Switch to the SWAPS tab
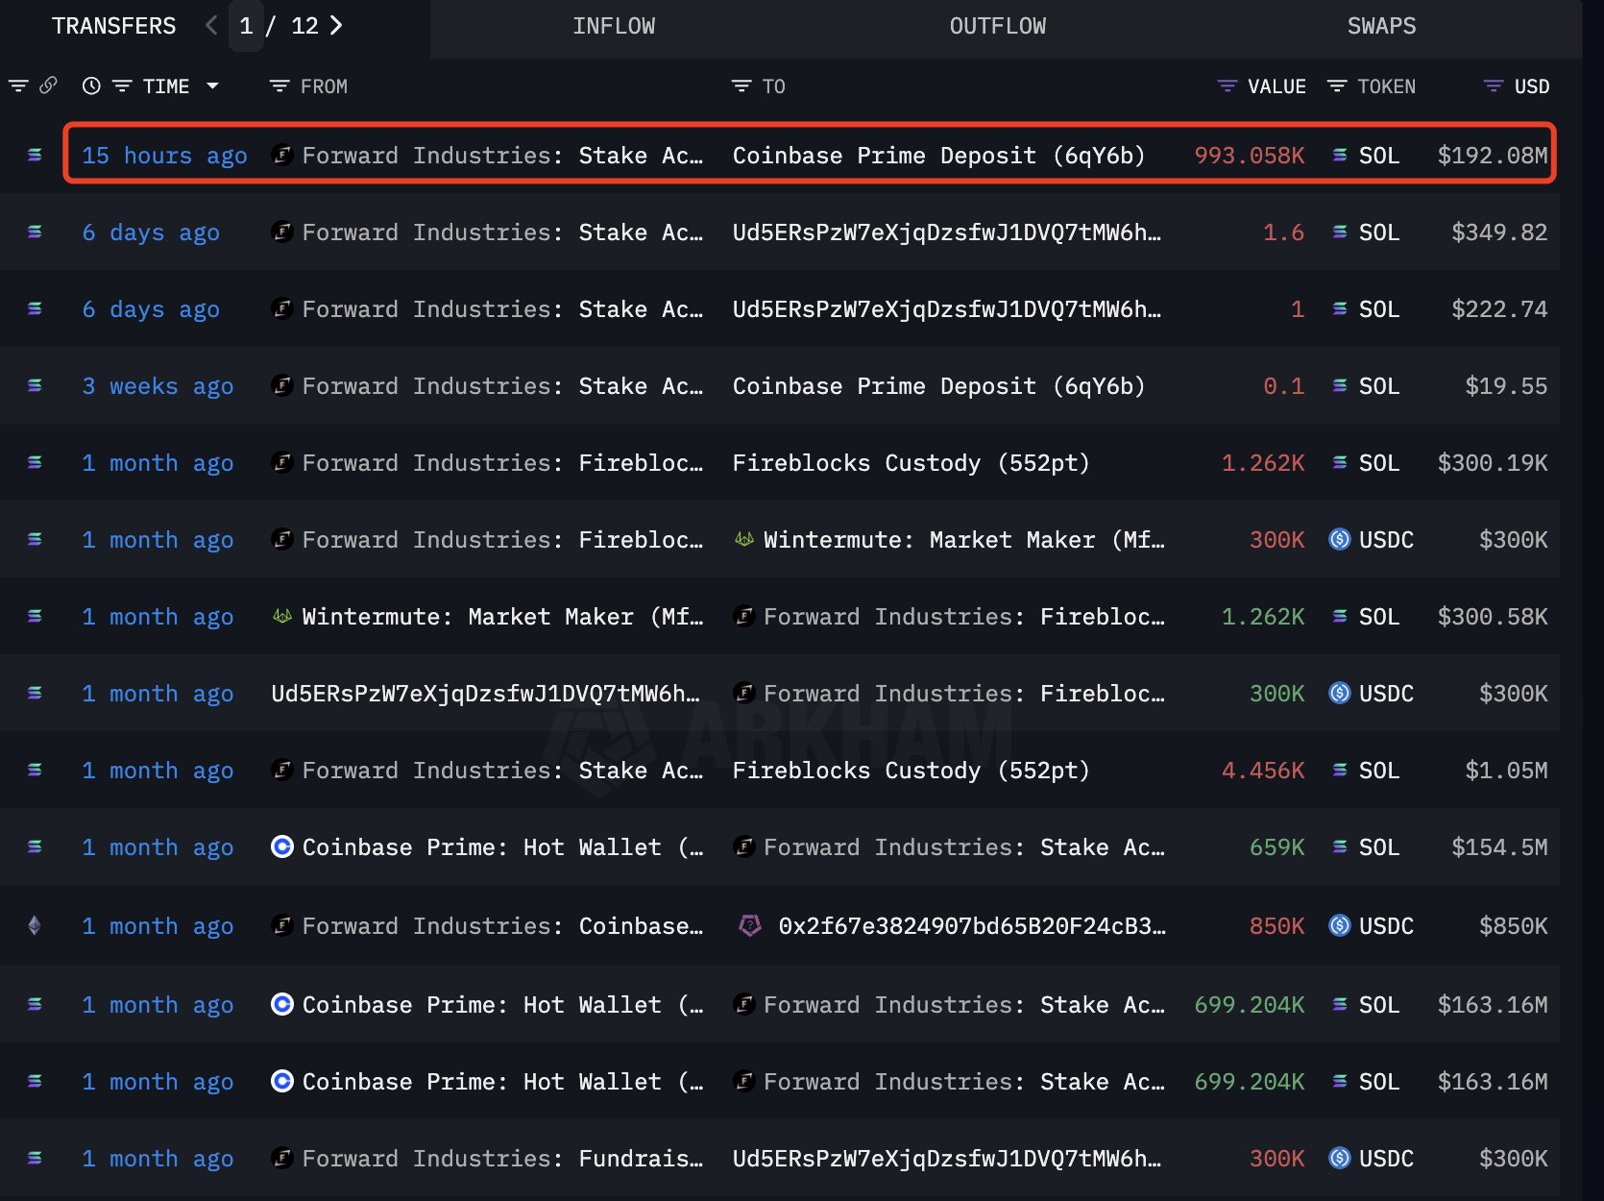Screen dimensions: 1604x1201 pos(1381,26)
